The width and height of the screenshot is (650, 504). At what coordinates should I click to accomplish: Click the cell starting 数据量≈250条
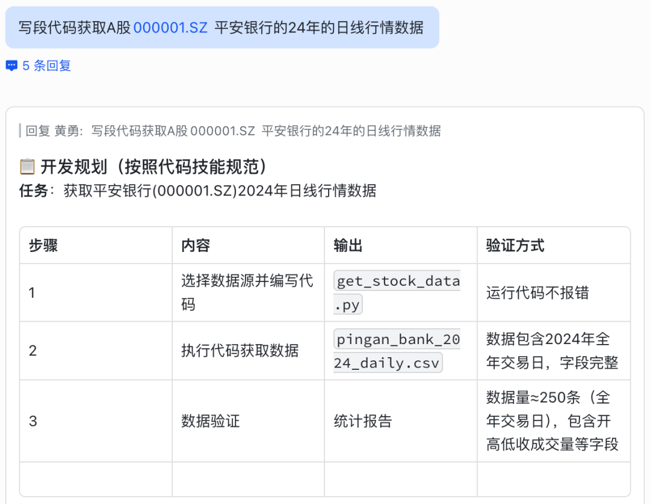pyautogui.click(x=554, y=421)
